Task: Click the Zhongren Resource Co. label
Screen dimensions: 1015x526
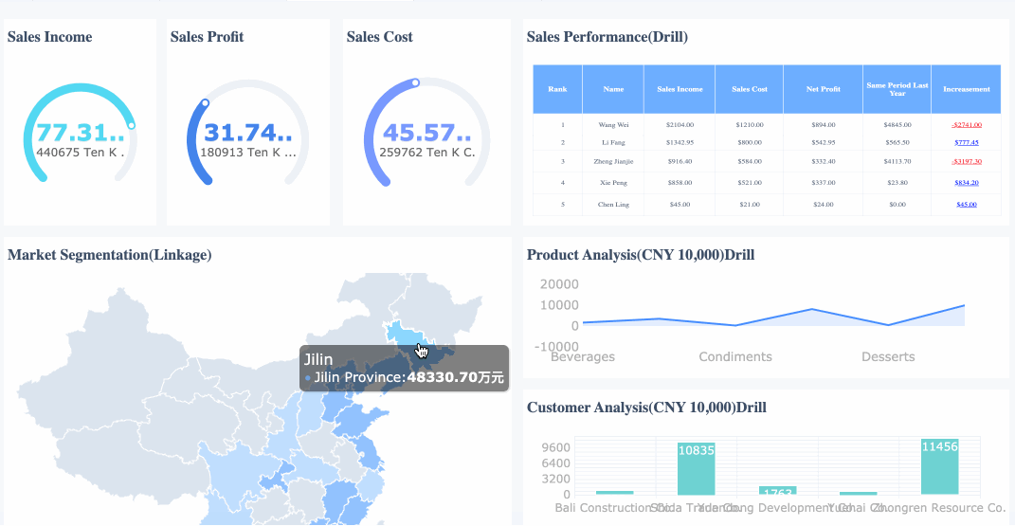Action: (939, 508)
